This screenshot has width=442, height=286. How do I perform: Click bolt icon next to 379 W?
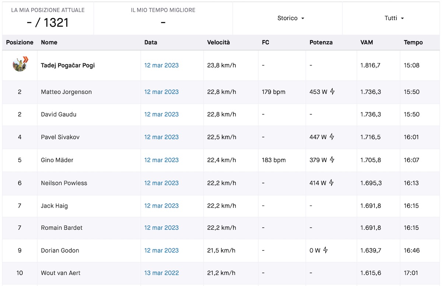(332, 160)
